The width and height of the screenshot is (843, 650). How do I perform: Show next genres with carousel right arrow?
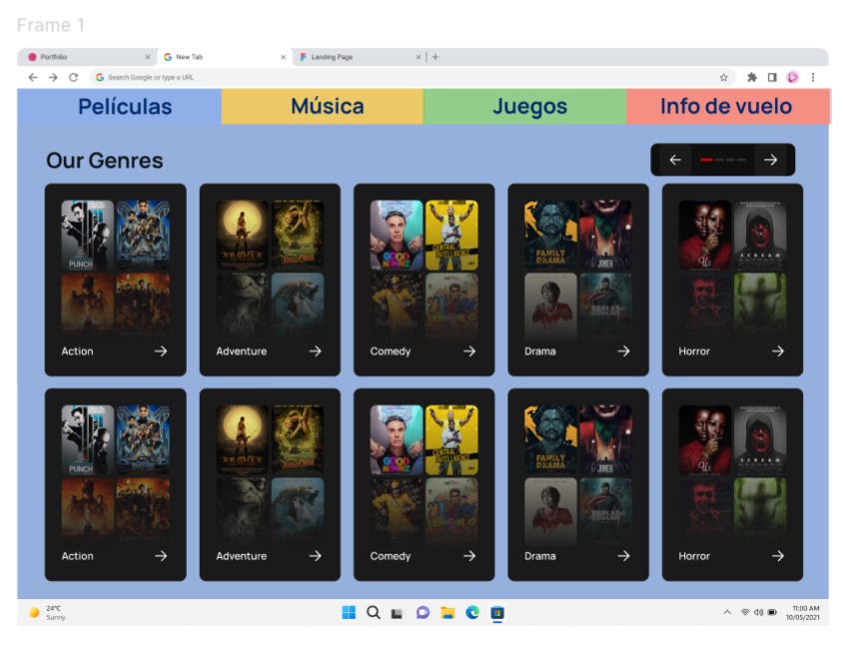pyautogui.click(x=770, y=160)
